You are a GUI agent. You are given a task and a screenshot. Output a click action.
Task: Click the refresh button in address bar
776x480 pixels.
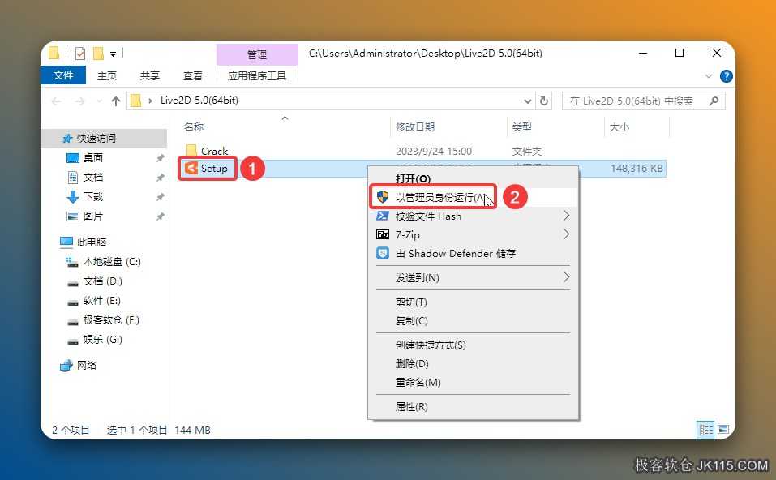544,101
